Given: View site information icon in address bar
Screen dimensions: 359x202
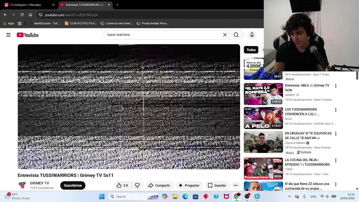Looking at the screenshot, I should 40,15.
